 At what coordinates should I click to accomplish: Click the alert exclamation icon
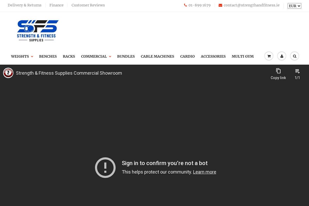pyautogui.click(x=105, y=167)
